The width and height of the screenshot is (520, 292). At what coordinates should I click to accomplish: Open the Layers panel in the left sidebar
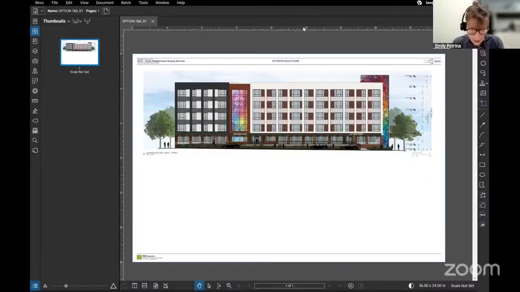point(35,51)
